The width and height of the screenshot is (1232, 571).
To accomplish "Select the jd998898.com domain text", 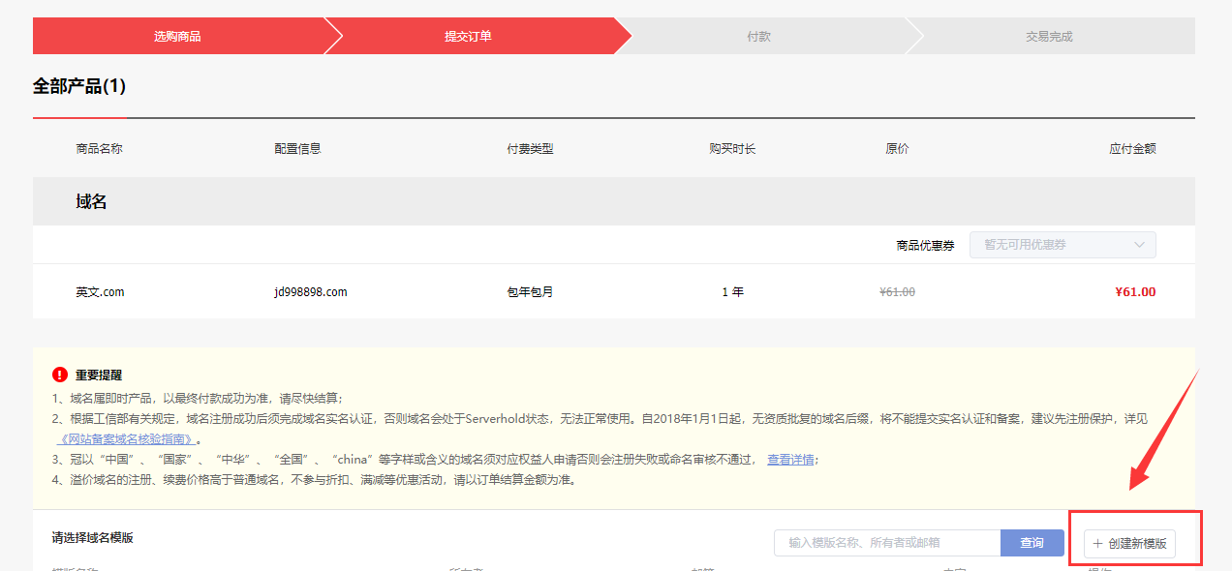I will click(x=310, y=291).
